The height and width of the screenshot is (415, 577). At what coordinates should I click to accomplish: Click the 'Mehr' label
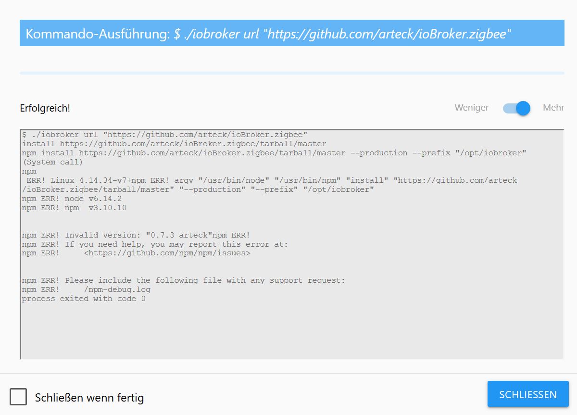click(553, 108)
